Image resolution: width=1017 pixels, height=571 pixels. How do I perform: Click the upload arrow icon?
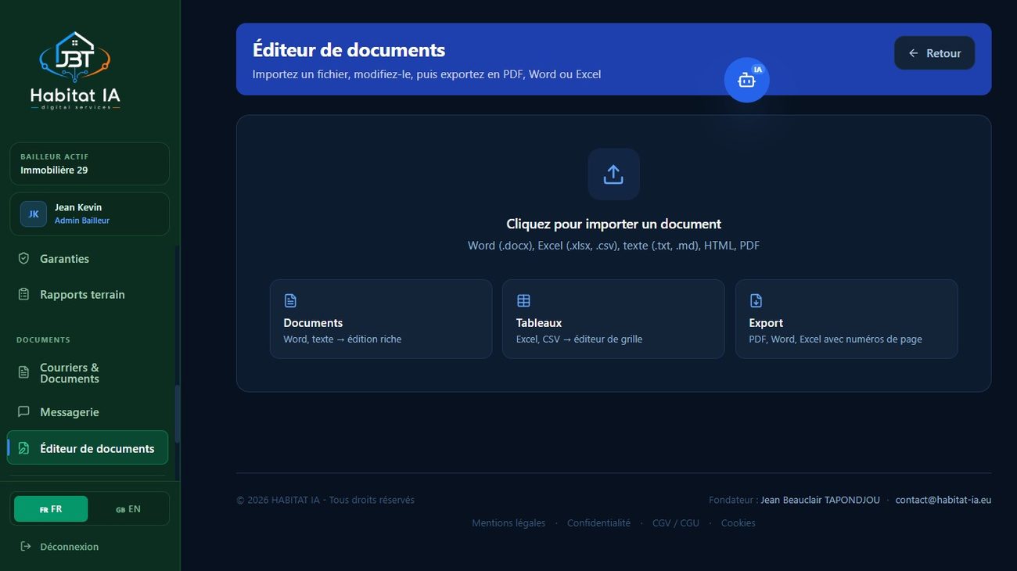coord(613,174)
